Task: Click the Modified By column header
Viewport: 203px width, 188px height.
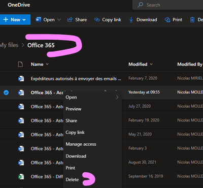Action: point(190,65)
